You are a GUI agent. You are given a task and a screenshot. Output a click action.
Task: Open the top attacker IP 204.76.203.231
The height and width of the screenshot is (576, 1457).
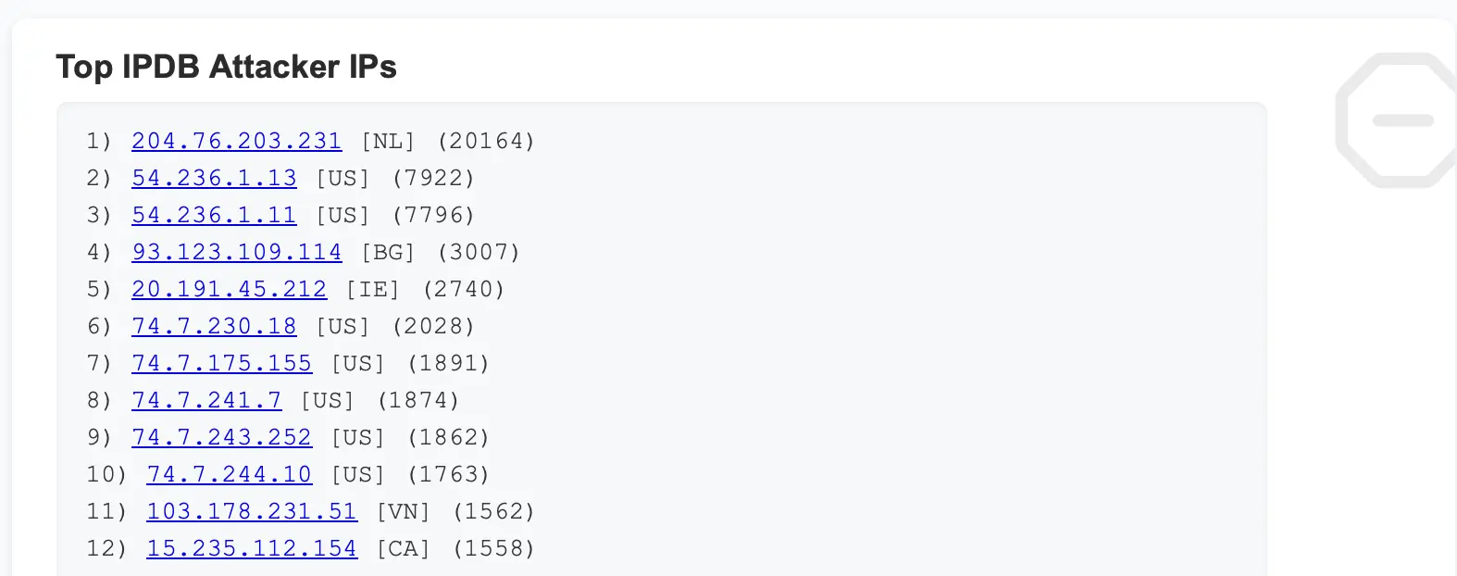(x=236, y=141)
